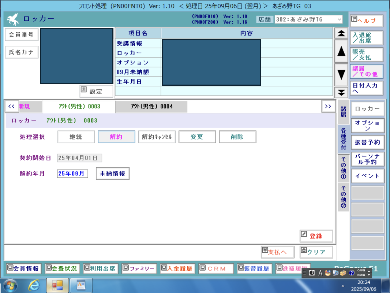Jump to top with double up arrow
The image size is (390, 293).
click(x=341, y=33)
